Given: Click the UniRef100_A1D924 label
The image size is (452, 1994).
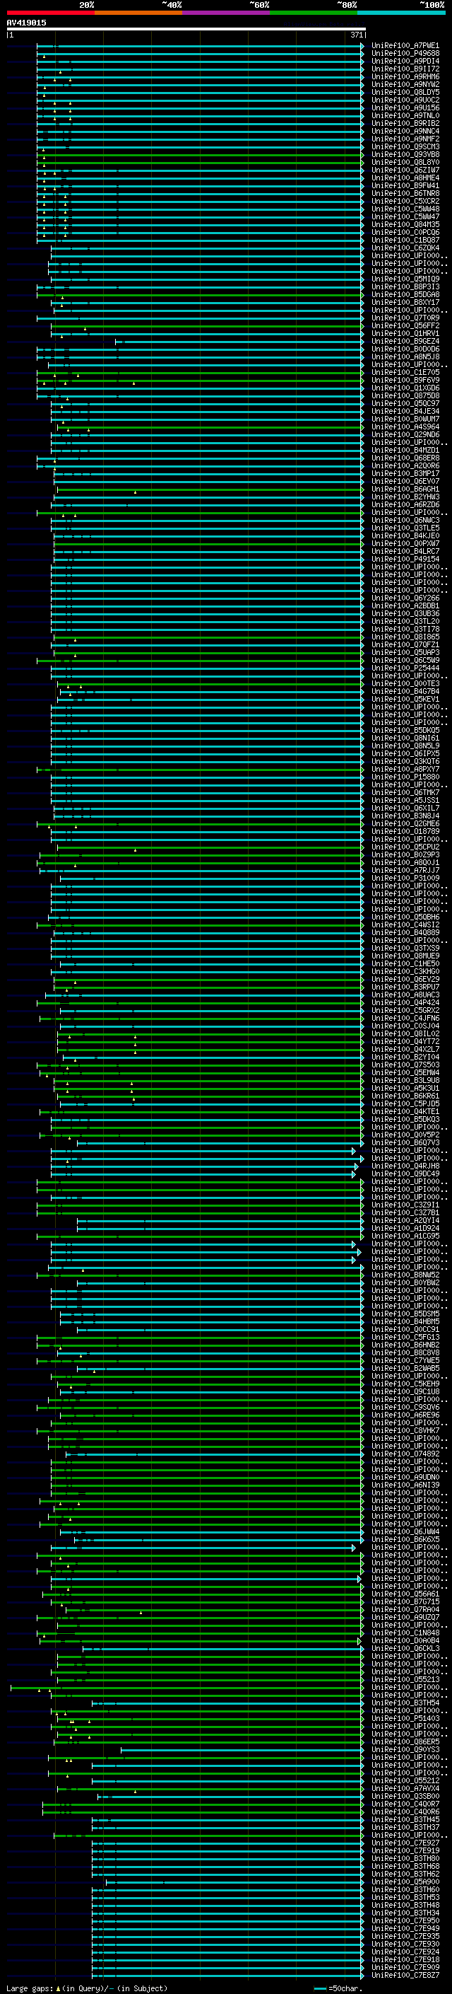Looking at the screenshot, I should click(x=405, y=1229).
